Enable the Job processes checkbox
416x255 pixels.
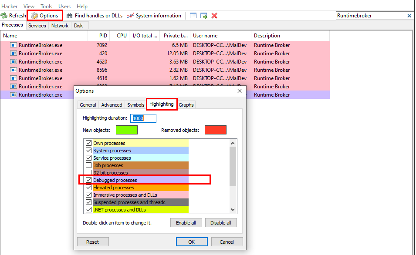pyautogui.click(x=88, y=165)
